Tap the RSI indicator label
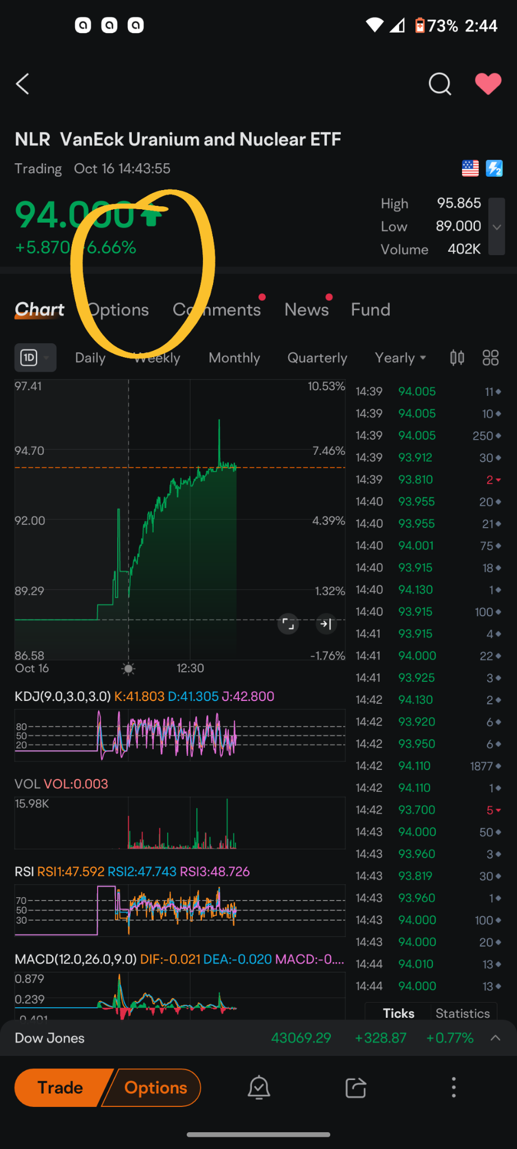The width and height of the screenshot is (517, 1149). [24, 871]
